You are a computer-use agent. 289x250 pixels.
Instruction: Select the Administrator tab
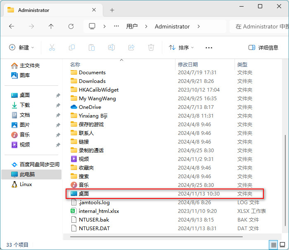click(53, 10)
